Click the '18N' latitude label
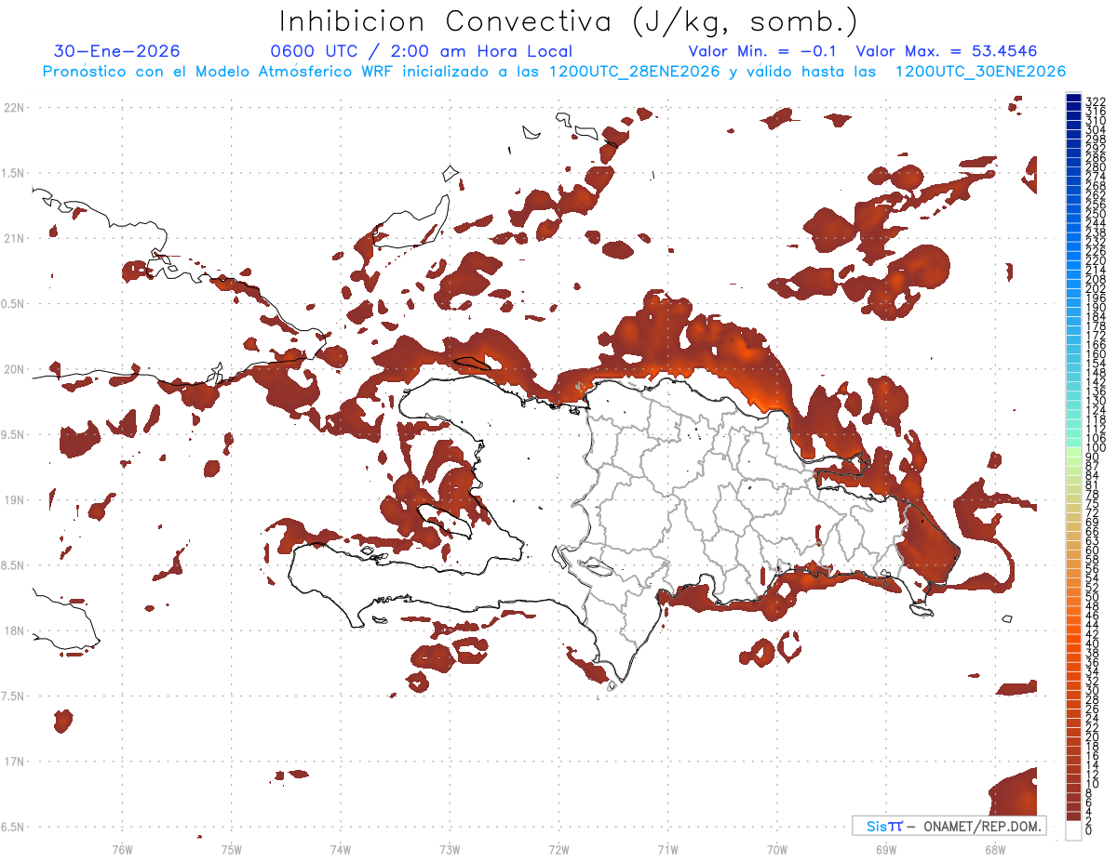 coord(13,630)
